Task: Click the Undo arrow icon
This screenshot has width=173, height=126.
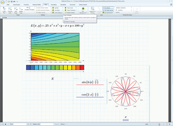Action: point(14,1)
